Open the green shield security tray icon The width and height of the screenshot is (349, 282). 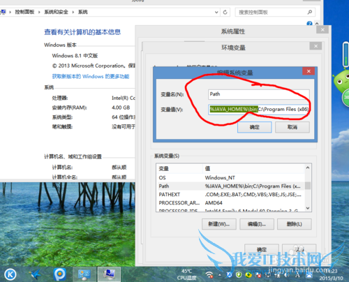click(239, 275)
